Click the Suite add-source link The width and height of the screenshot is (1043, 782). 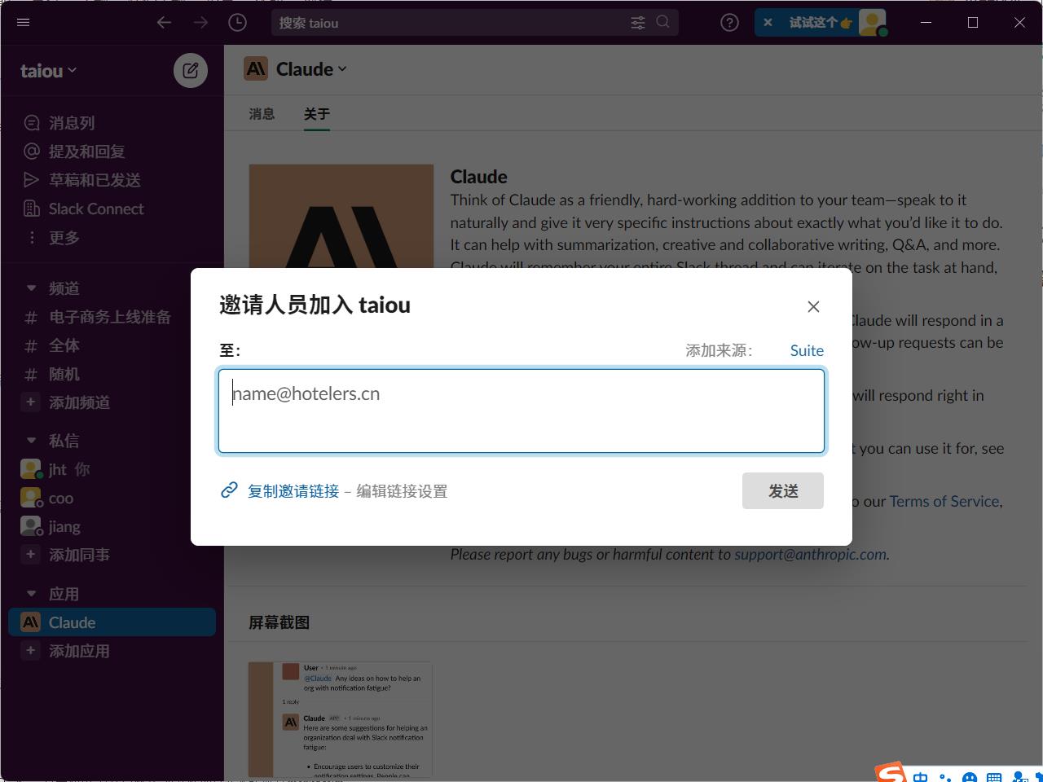[x=807, y=350]
